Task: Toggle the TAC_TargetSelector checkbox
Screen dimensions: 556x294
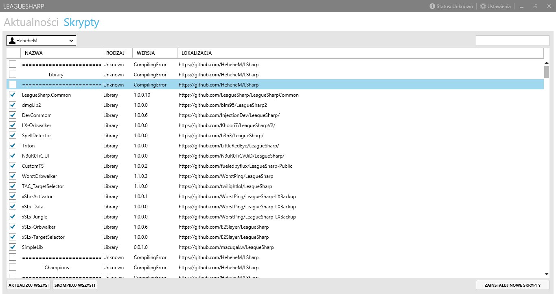Action: (13, 186)
